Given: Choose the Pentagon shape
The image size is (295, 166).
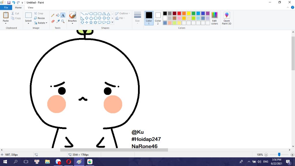Looking at the screenshot, I should [x=91, y=18].
